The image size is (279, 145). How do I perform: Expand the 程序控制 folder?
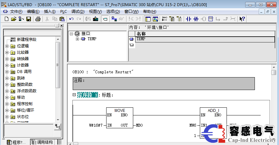click(7, 104)
